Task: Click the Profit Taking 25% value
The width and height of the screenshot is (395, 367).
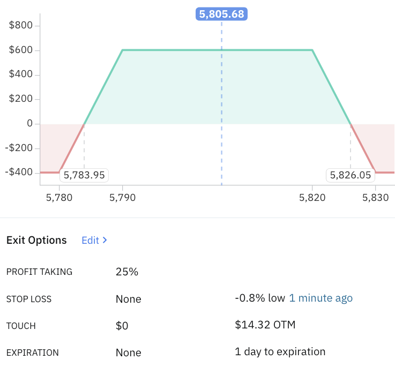Action: tap(127, 272)
